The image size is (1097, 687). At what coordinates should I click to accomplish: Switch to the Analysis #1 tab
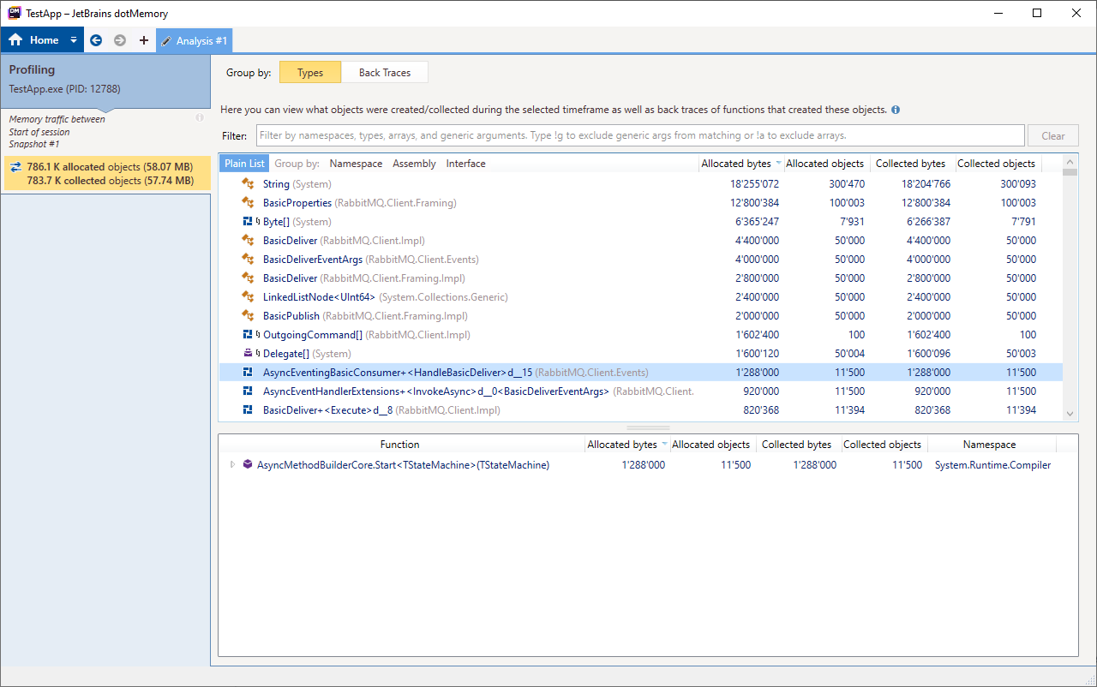(194, 40)
